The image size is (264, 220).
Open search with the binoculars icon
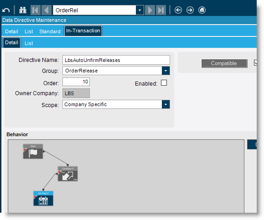click(x=22, y=10)
